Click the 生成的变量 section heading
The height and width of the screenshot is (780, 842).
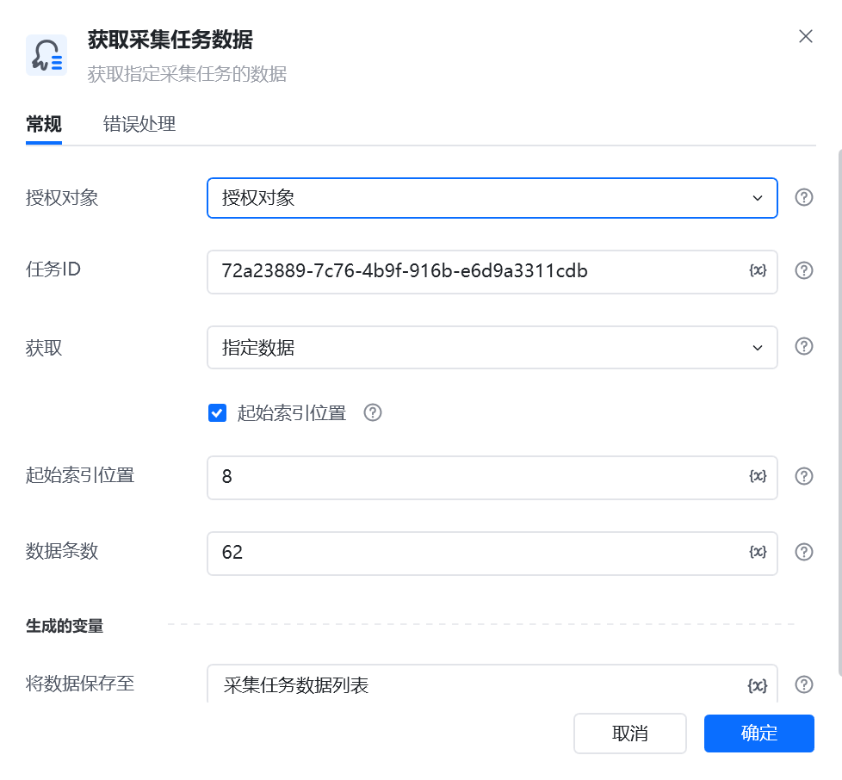point(65,626)
